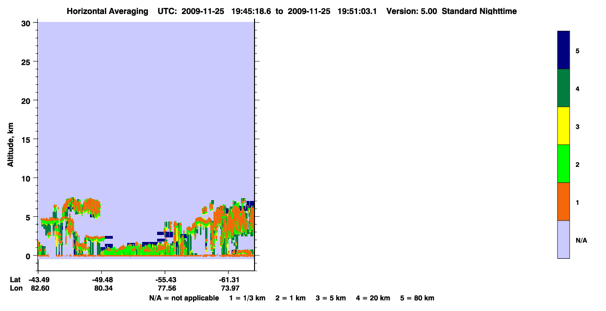Screen dimensions: 606x311
Task: Click the altitude tick label 25
Action: [27, 62]
